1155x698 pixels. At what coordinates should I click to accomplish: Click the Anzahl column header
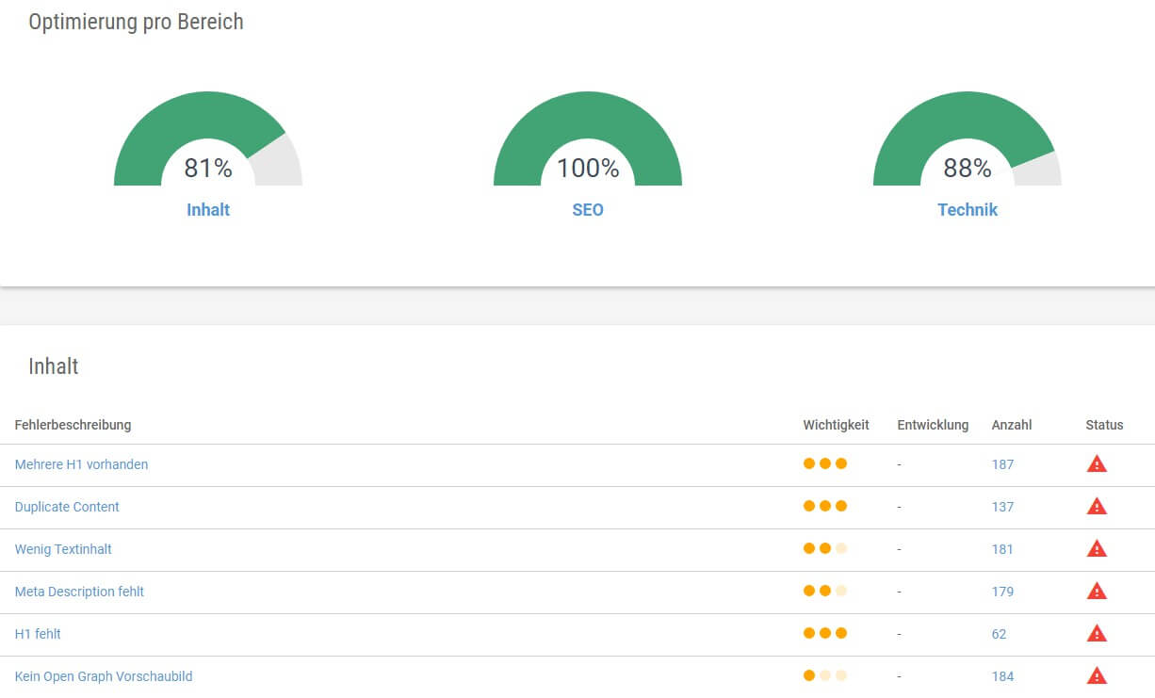click(1012, 425)
